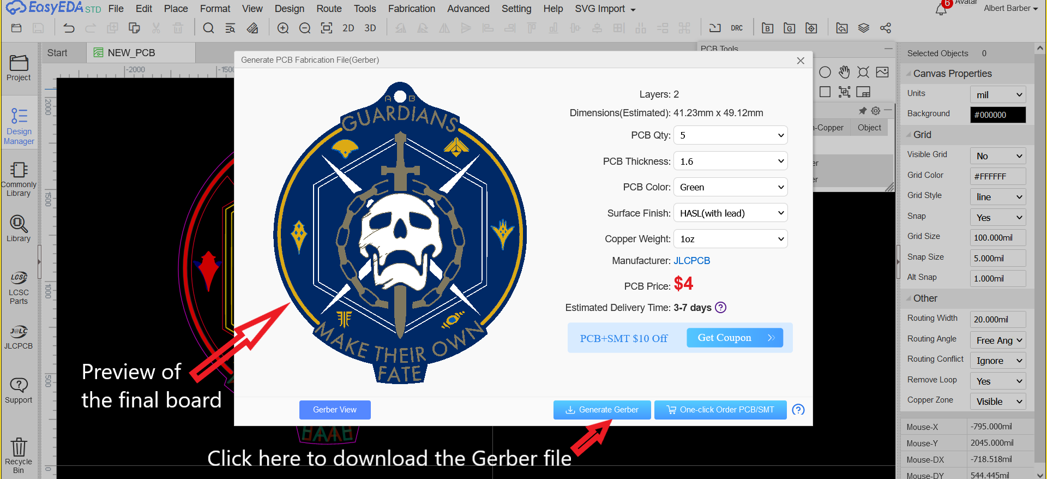Open the JLCPCB manufacturer link
The image size is (1047, 479).
(x=691, y=261)
